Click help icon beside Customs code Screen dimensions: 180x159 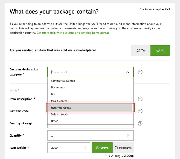[140, 111]
